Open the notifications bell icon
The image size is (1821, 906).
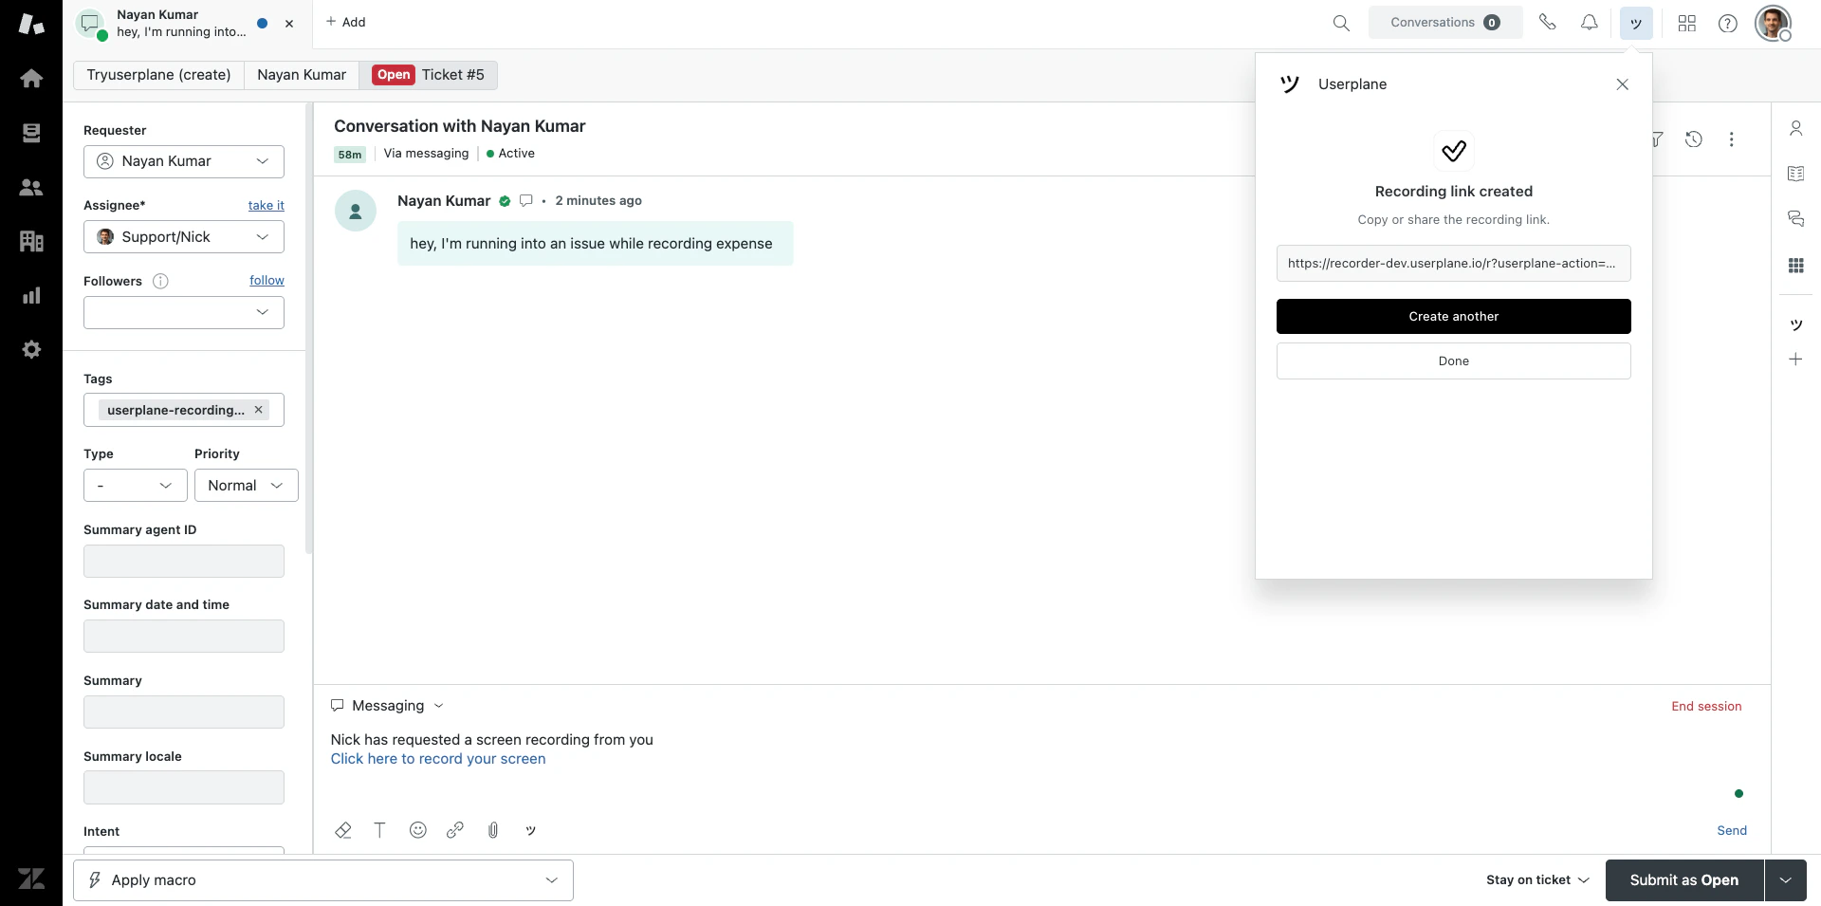1589,22
